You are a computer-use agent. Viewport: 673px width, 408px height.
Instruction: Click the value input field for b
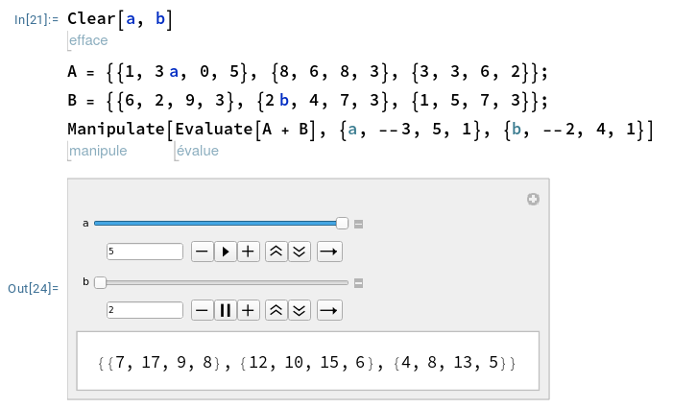click(144, 310)
